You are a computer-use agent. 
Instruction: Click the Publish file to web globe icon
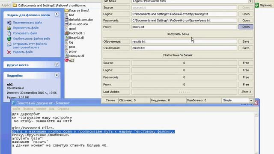9,39
